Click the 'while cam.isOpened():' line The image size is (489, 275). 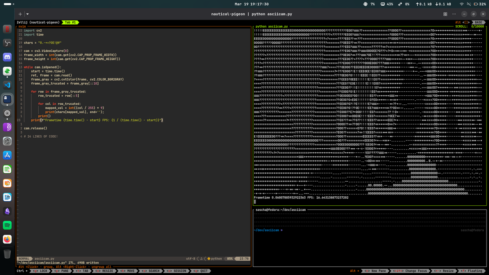coord(42,67)
